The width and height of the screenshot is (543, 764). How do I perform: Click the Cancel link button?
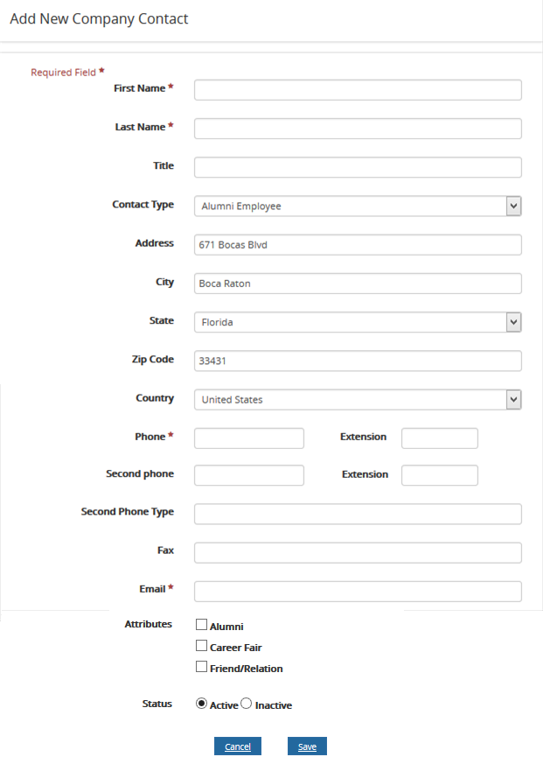pyautogui.click(x=237, y=746)
